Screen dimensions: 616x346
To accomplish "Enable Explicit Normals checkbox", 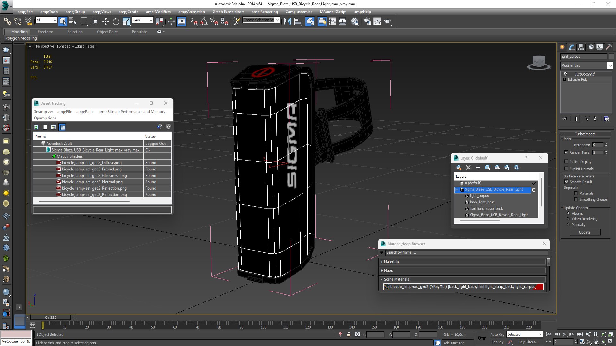I will point(566,169).
